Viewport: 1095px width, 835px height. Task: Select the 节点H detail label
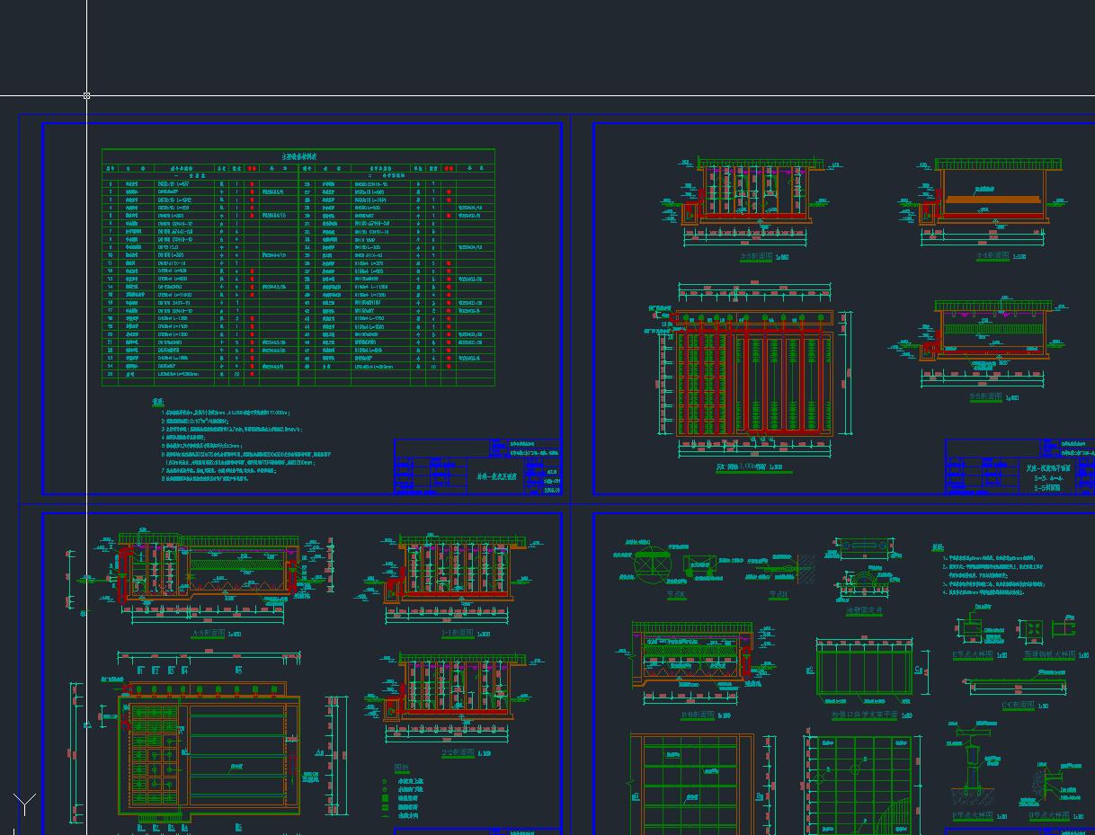(779, 594)
